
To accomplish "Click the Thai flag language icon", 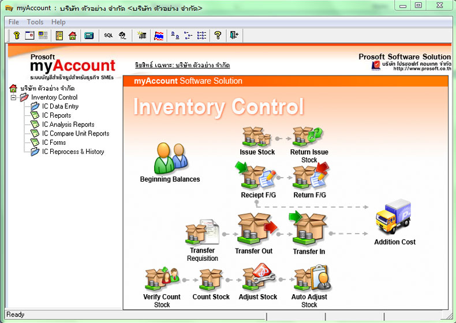I will click(159, 36).
